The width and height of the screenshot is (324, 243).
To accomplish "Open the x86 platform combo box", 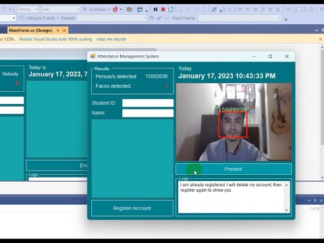I will point(60,9).
